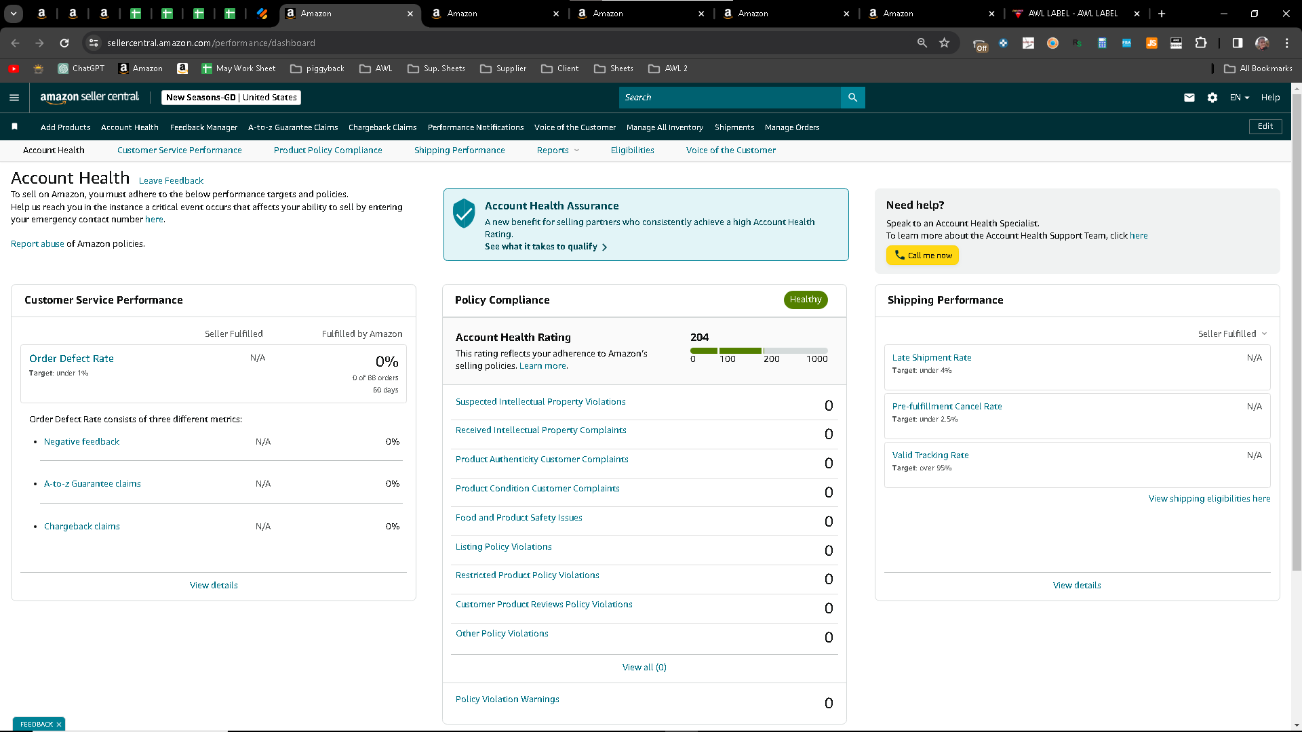Viewport: 1302px width, 732px height.
Task: Open Chargeback Claims in nav bar
Action: tap(382, 127)
